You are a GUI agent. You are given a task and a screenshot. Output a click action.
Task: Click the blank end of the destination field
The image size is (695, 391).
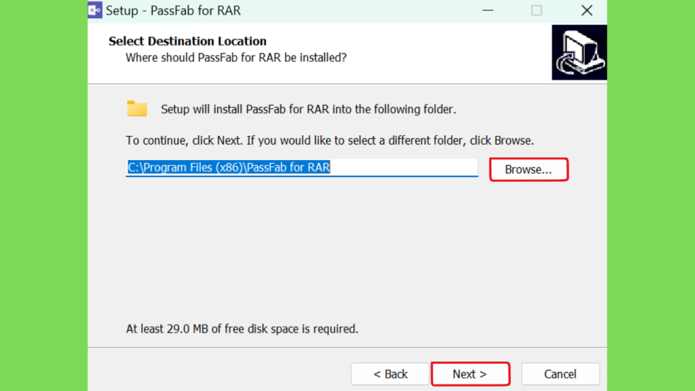403,167
